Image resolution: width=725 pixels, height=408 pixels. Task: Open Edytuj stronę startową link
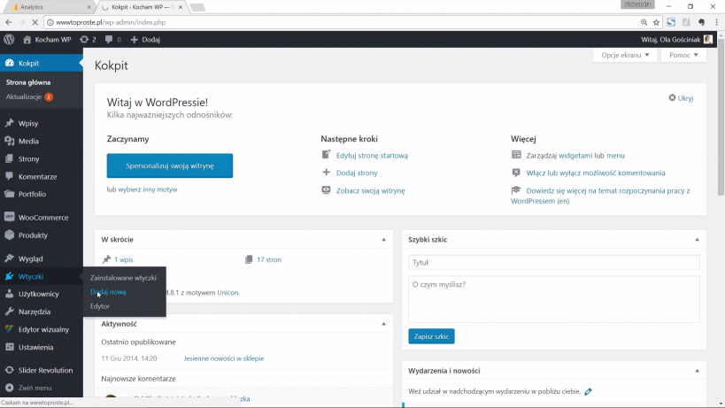(x=372, y=156)
